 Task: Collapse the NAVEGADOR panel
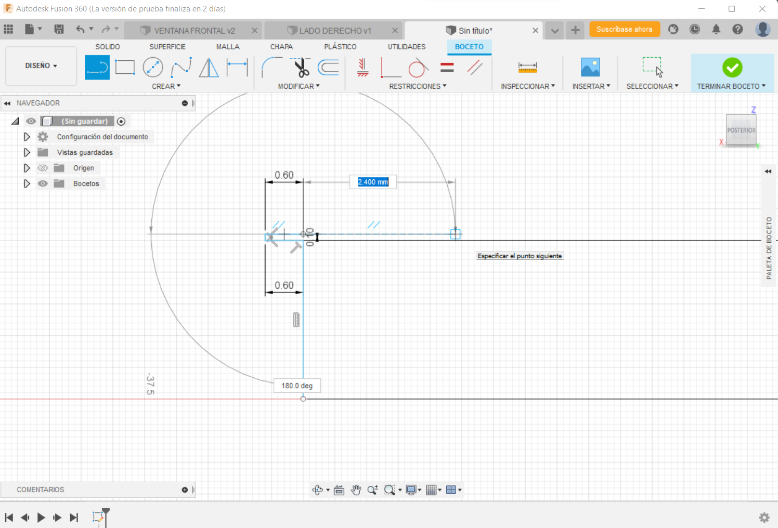pos(7,103)
